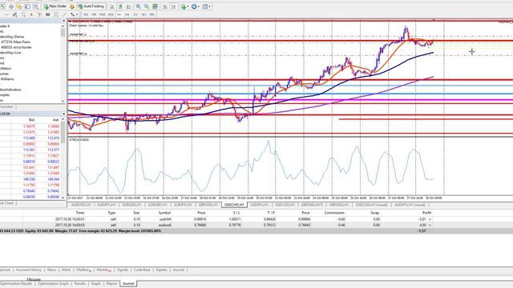This screenshot has width=513, height=288.
Task: Toggle the Navigator panel icon
Action: 19,6
